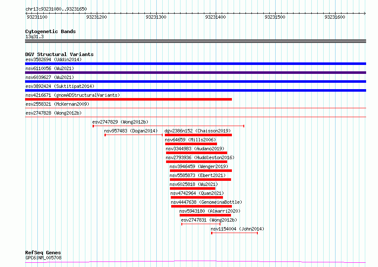
Task: Select nsv5585873 (Ebert2021) variant bar
Action: pos(200,180)
